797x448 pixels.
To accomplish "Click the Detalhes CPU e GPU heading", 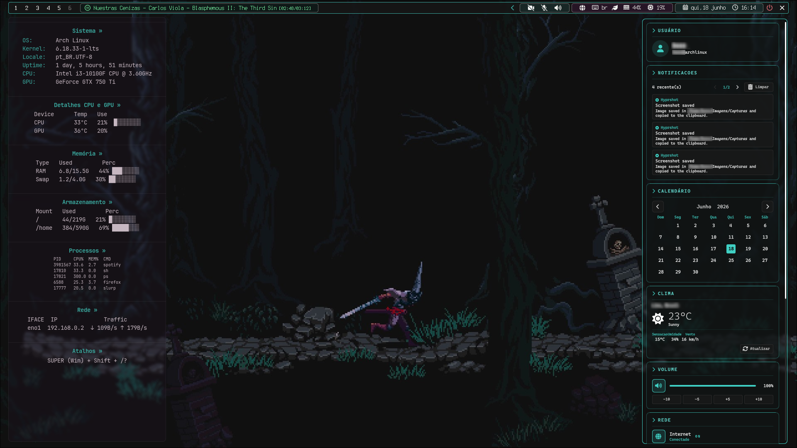I will [87, 105].
